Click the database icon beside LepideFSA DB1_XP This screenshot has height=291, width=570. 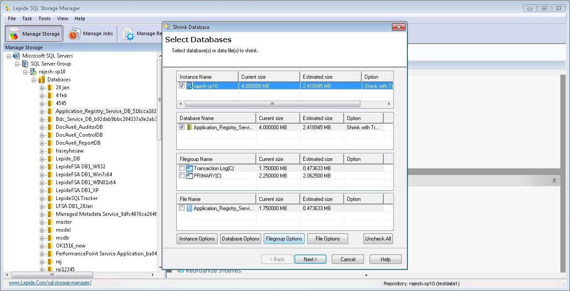click(x=50, y=190)
